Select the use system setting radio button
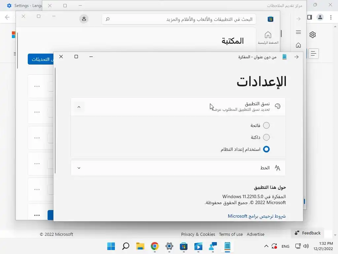The width and height of the screenshot is (338, 254). point(266,149)
